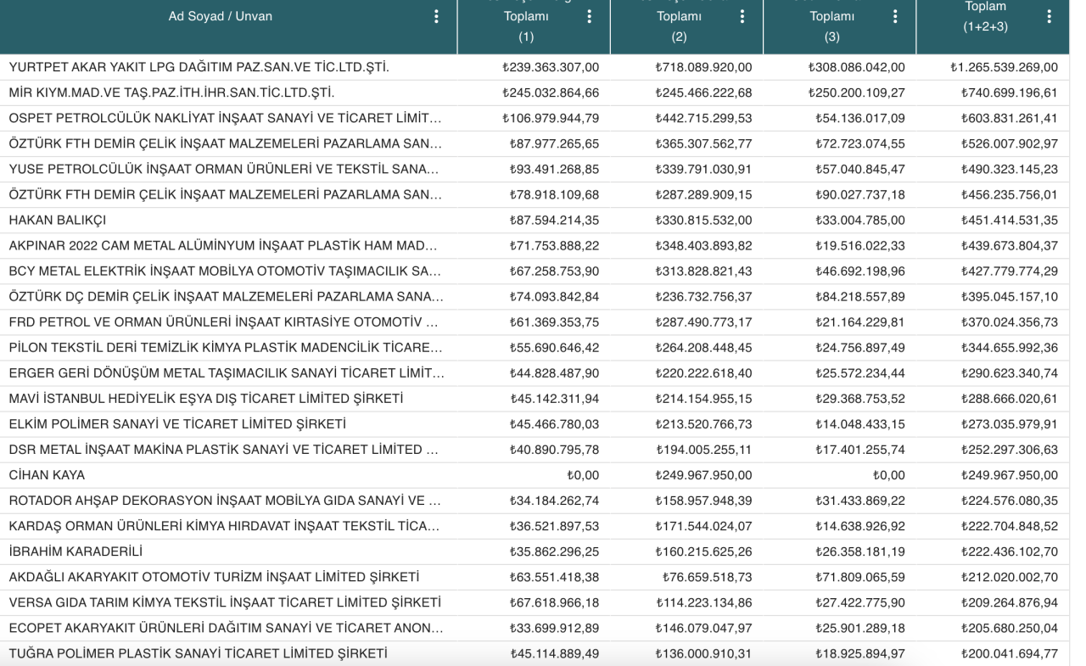The height and width of the screenshot is (666, 1086).
Task: Click the ₺31.433.869,22 value cell
Action: 859,501
